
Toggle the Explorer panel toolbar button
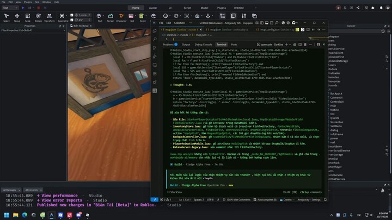coord(222,16)
